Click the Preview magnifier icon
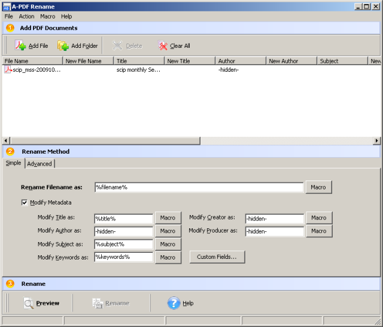Image resolution: width=383 pixels, height=327 pixels. [x=29, y=303]
